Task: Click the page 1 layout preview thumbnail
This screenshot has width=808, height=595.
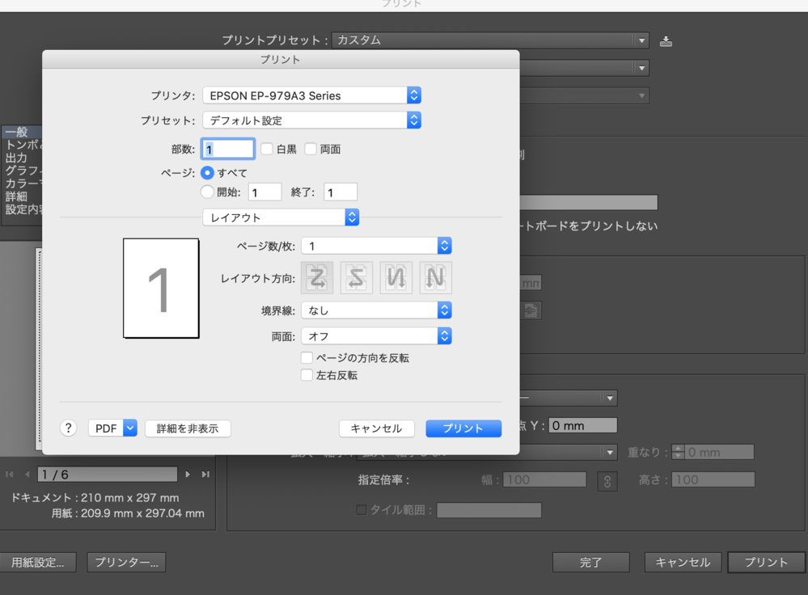Action: click(x=161, y=288)
